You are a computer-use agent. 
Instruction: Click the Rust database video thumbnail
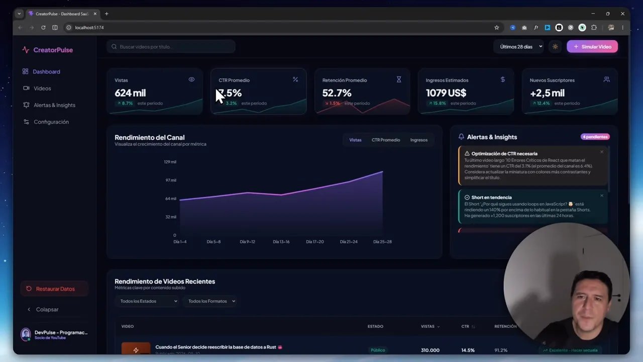(136, 348)
